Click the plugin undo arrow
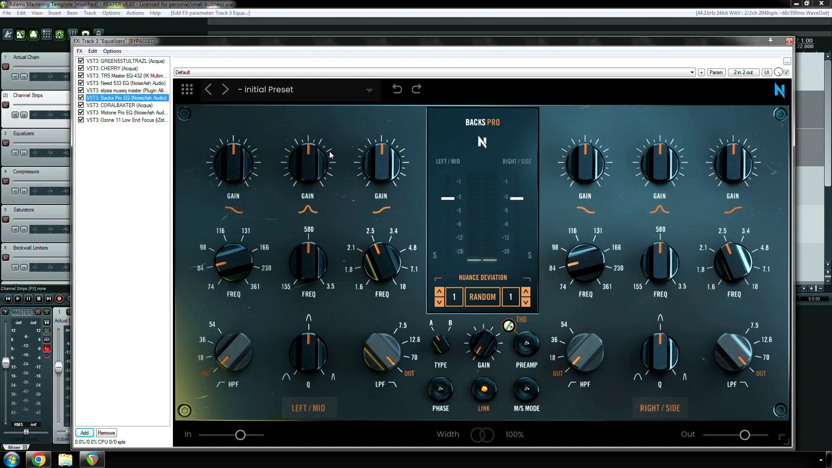 [397, 89]
